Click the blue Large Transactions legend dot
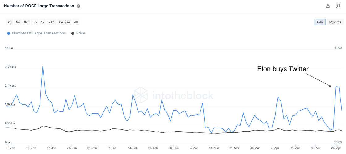This screenshot has height=154, width=346. click(9, 33)
